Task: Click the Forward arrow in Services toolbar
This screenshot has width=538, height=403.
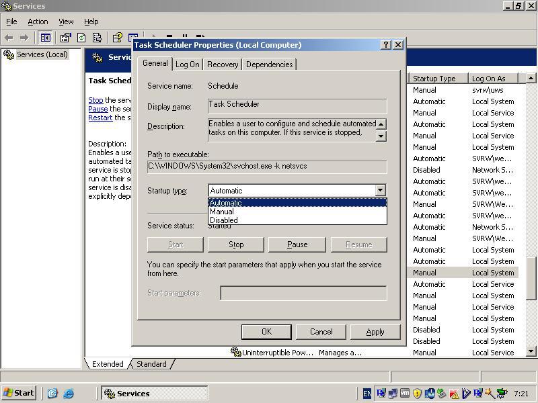Action: tap(24, 38)
